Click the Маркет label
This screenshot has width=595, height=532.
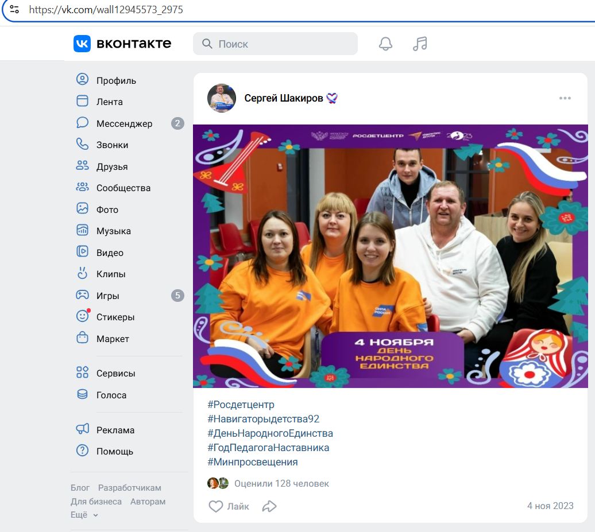click(x=113, y=339)
